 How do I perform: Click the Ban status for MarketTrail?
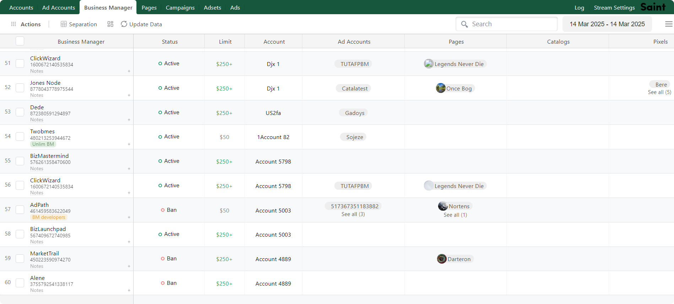(169, 259)
